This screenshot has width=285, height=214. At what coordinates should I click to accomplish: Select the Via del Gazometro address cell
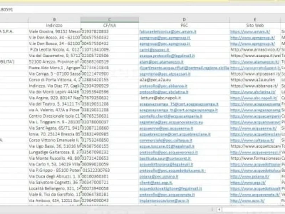click(x=54, y=56)
